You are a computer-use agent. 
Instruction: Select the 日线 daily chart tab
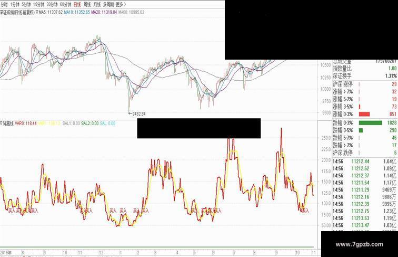coord(77,5)
